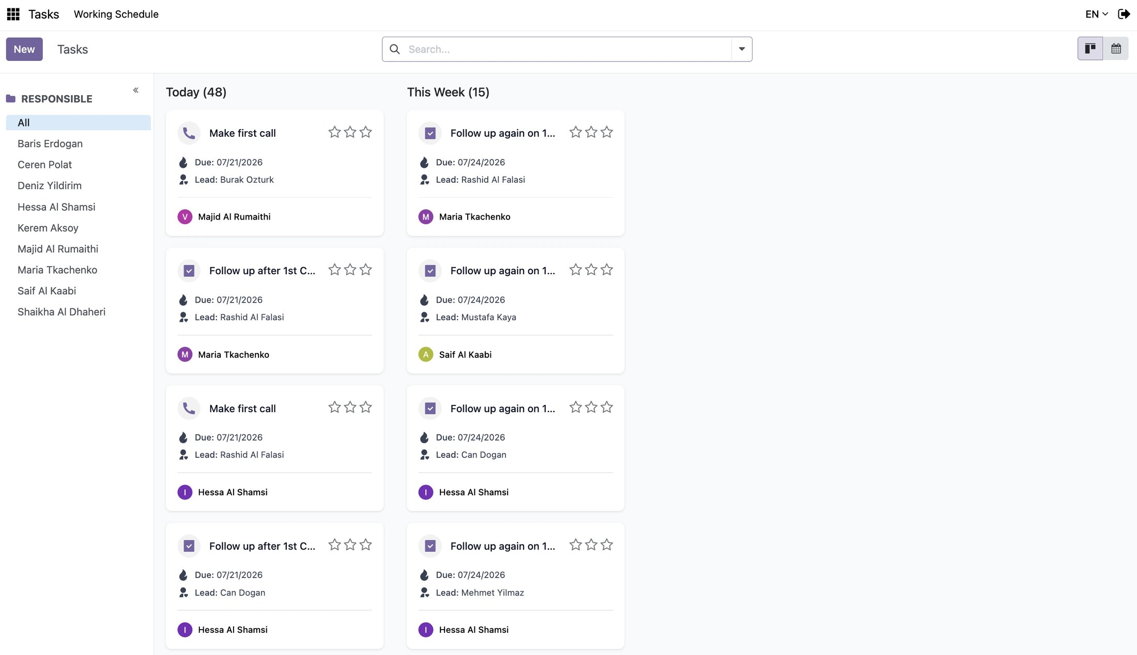
Task: Set third star on This Week Can Dogan card
Action: [x=607, y=408]
